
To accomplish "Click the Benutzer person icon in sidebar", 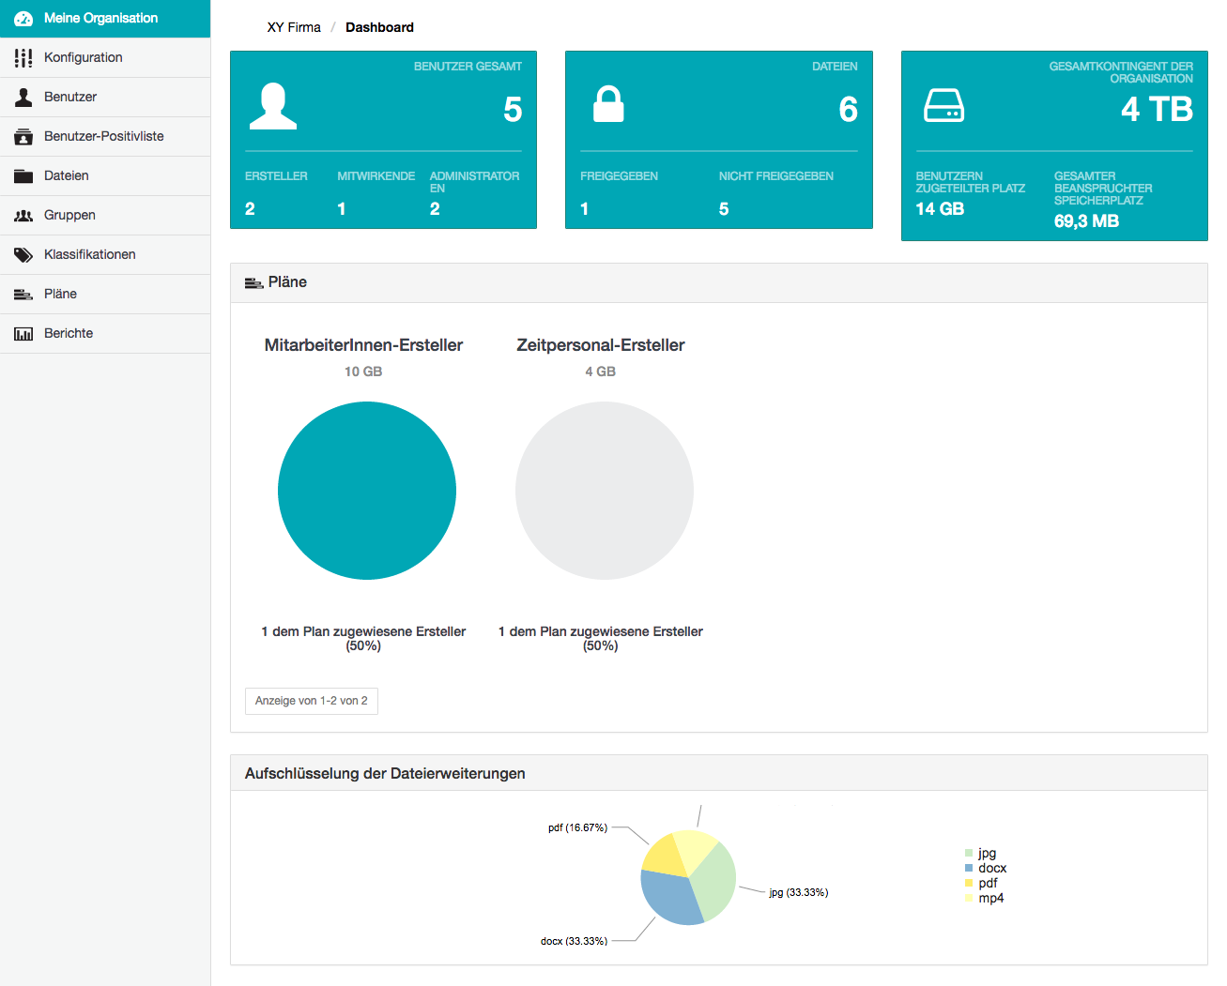I will 23,97.
